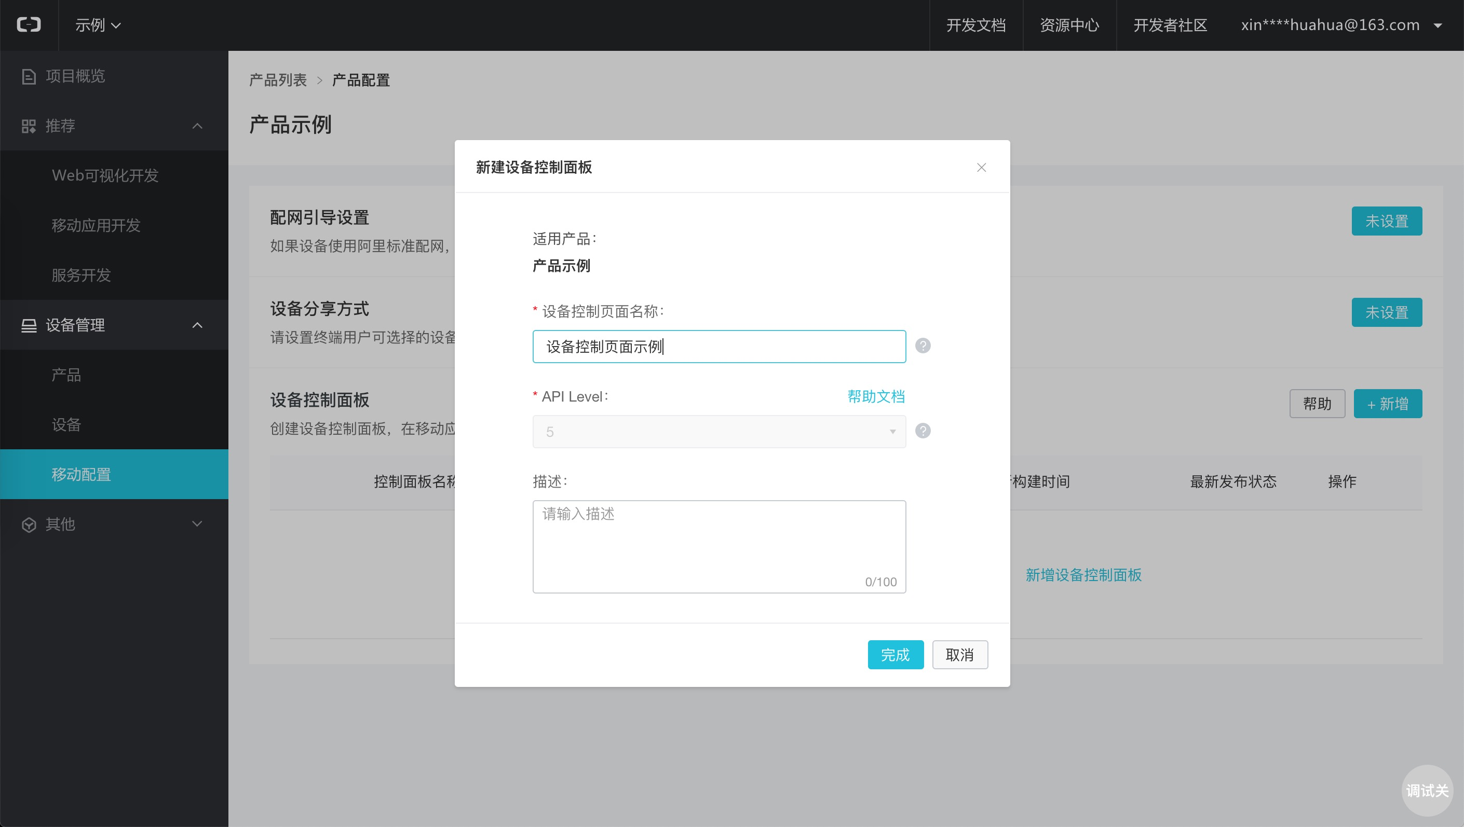Click the 产品配置 breadcrumb text

(361, 80)
